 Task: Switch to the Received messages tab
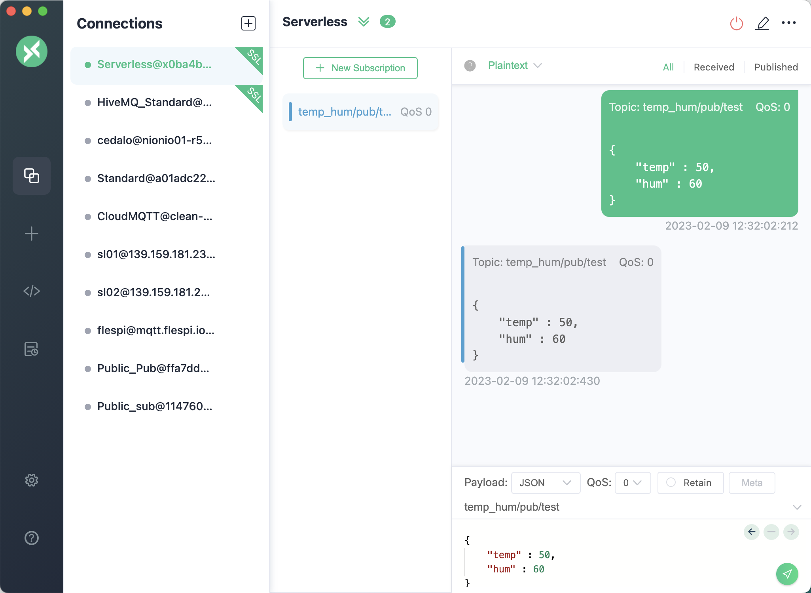coord(714,67)
